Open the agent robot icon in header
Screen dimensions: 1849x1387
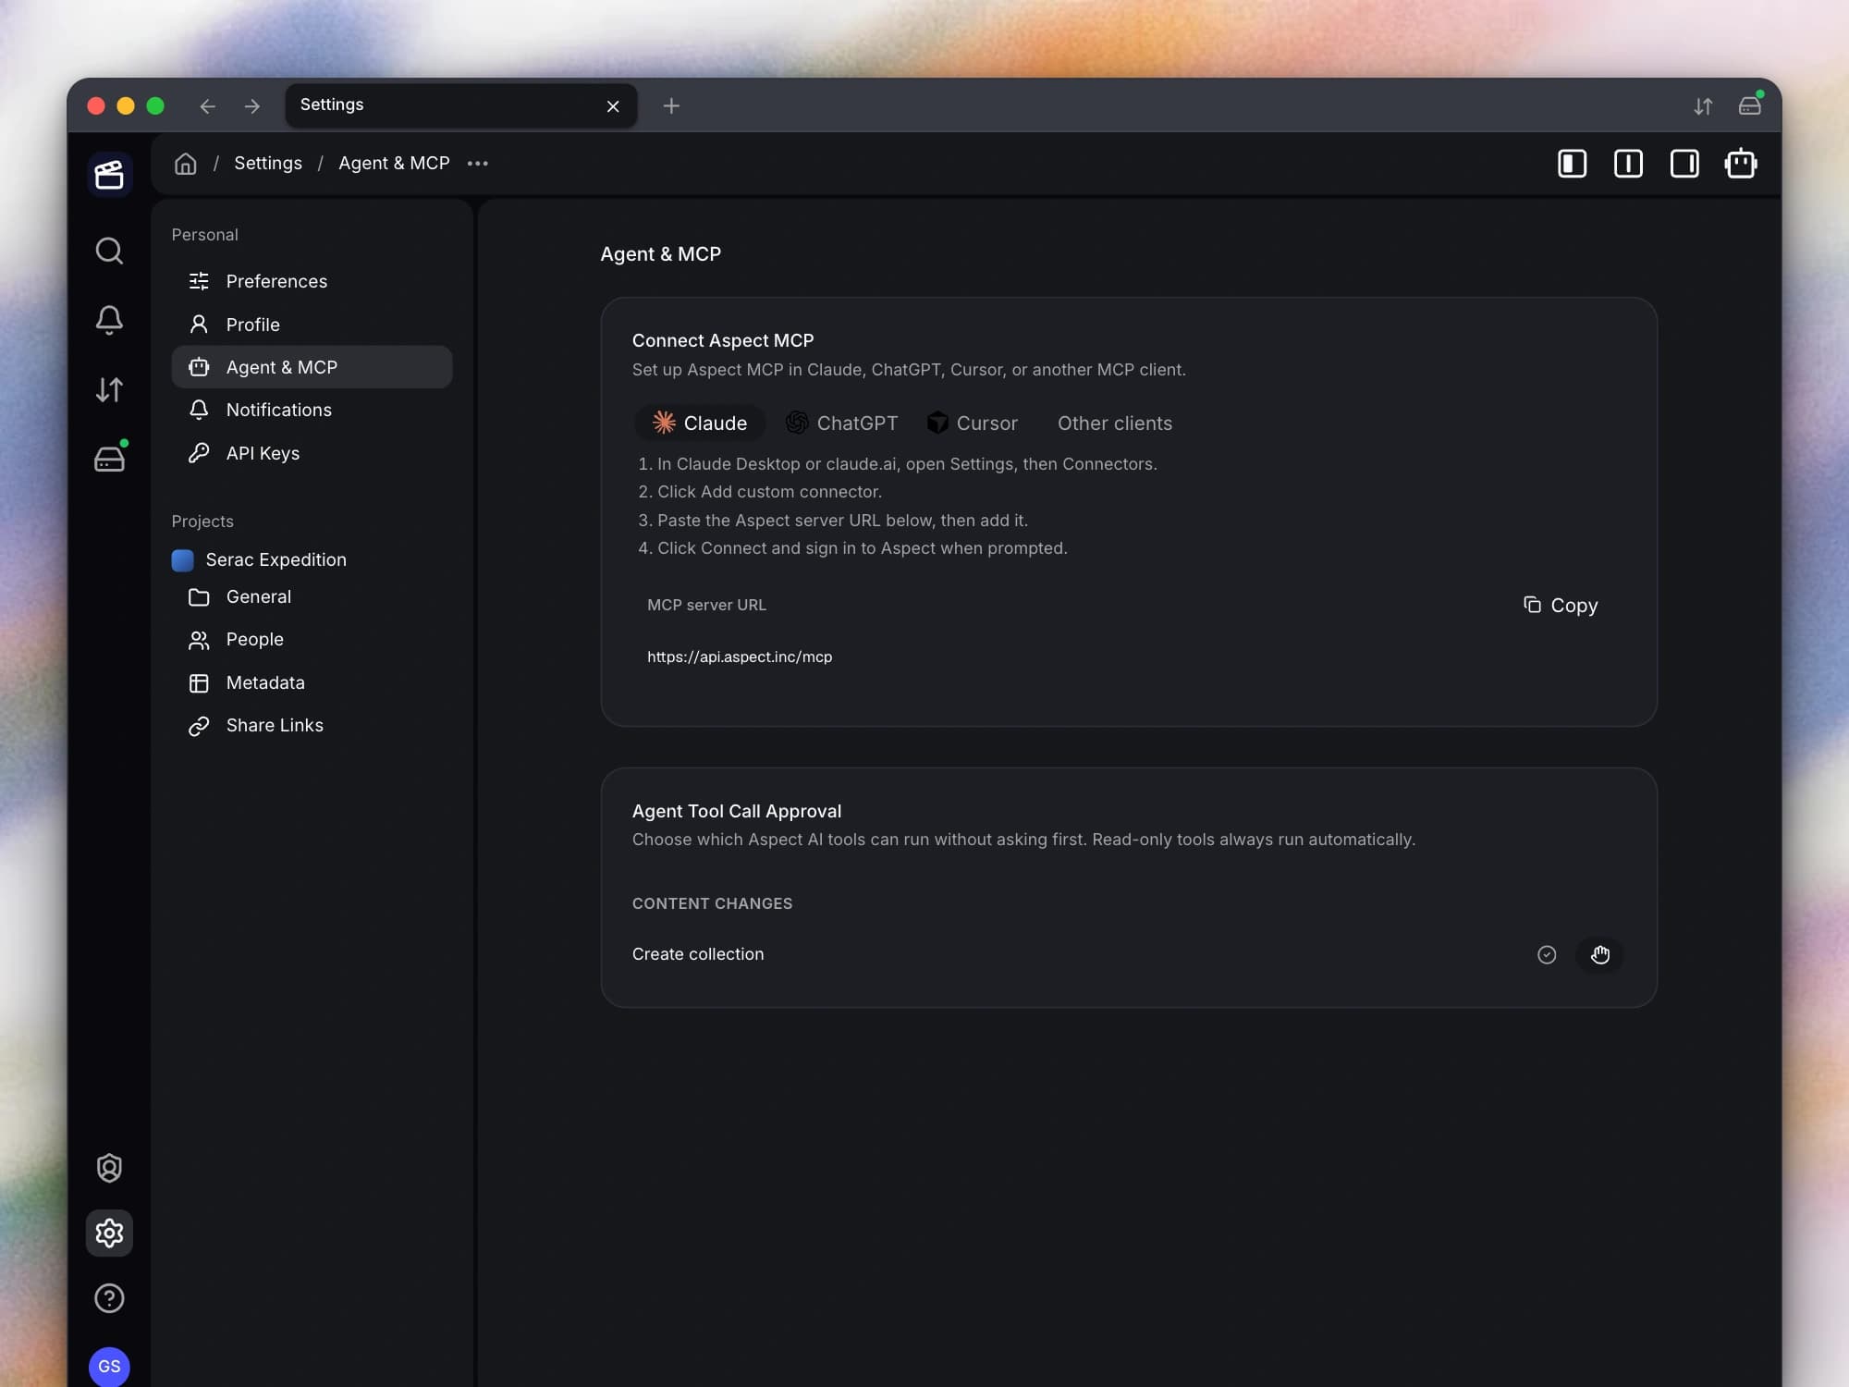[1741, 164]
